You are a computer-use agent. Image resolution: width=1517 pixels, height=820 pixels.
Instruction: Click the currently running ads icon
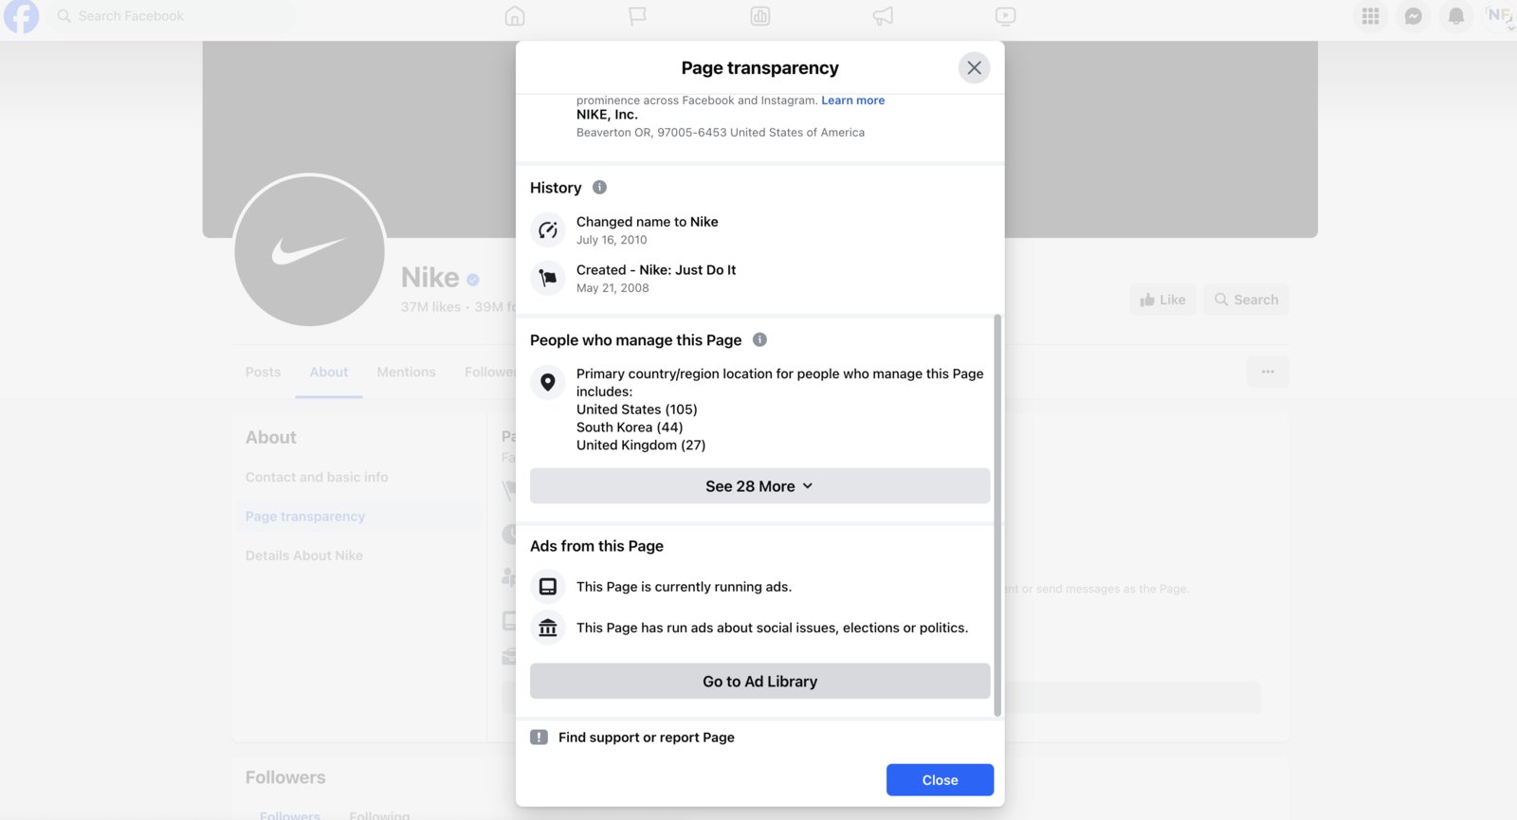click(x=548, y=587)
